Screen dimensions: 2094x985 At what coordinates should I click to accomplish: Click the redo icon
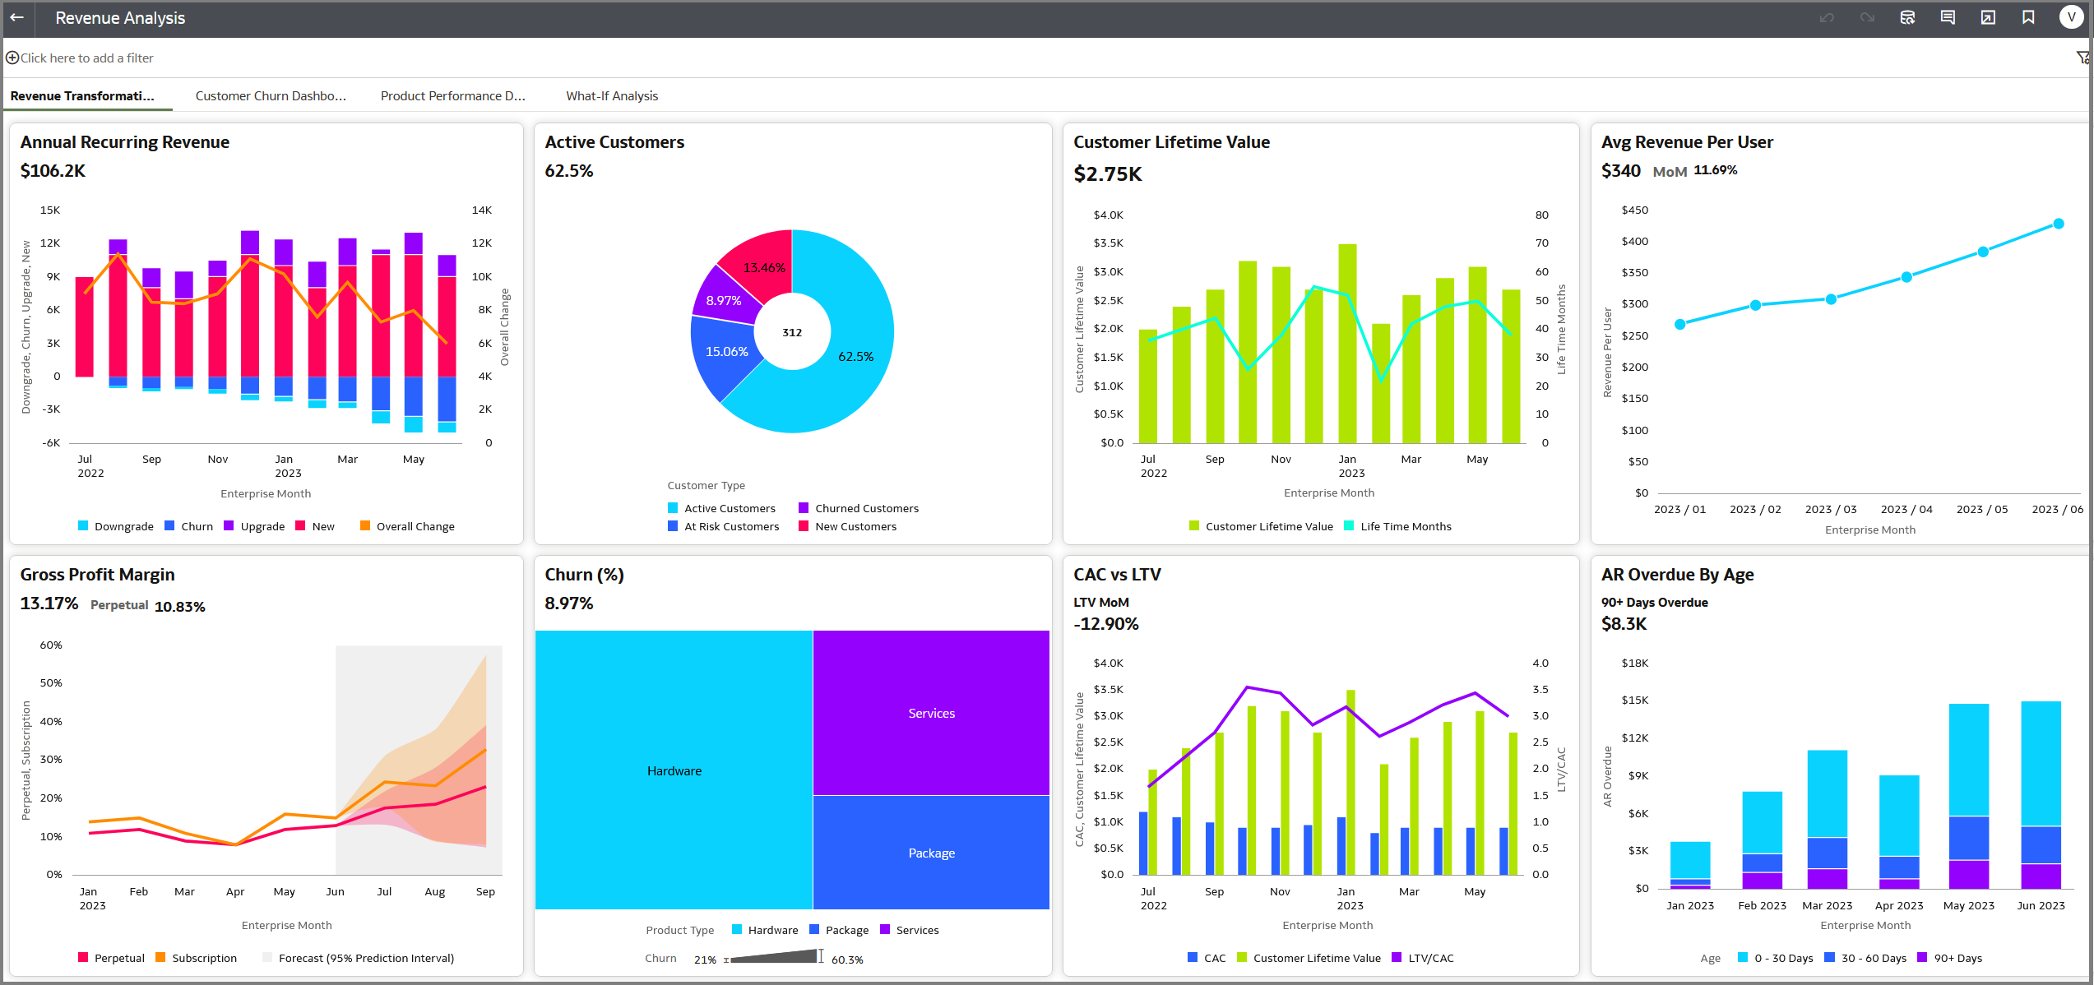1867,17
